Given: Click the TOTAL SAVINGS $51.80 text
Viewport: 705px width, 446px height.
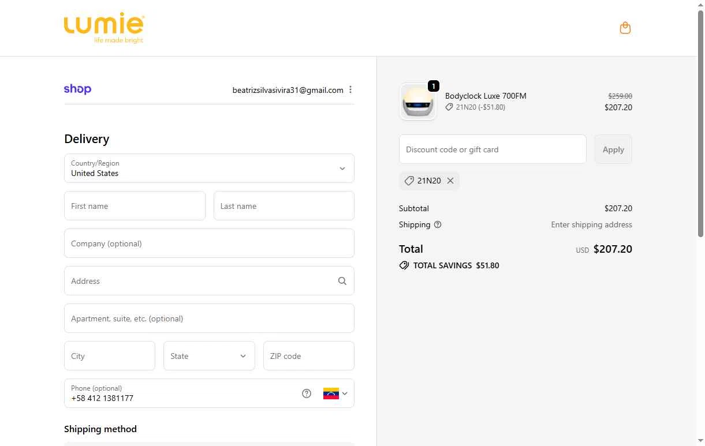Looking at the screenshot, I should click(x=456, y=265).
